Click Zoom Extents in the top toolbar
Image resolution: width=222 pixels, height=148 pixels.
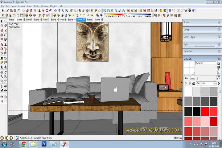point(66,10)
